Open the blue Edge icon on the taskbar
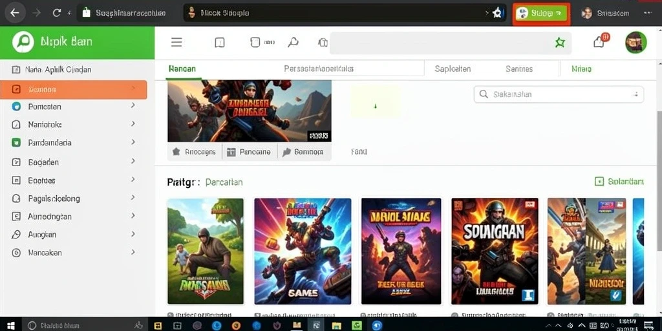This screenshot has height=331, width=662. coord(217,326)
